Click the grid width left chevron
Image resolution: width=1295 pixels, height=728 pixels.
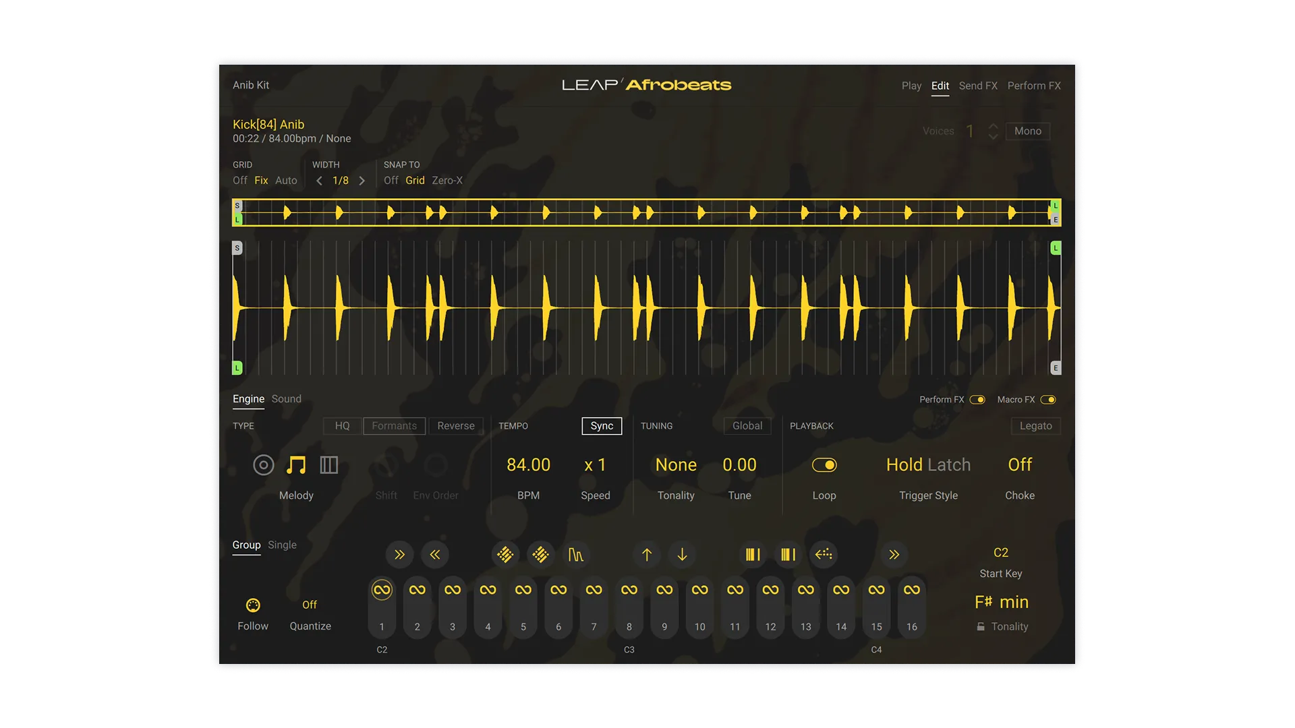pyautogui.click(x=320, y=181)
